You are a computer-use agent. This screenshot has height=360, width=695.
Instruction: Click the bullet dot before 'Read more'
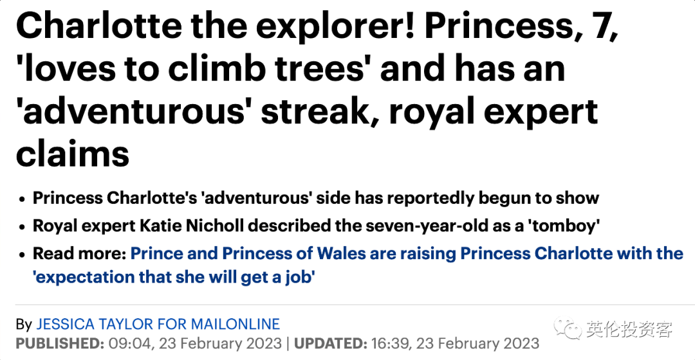point(22,255)
